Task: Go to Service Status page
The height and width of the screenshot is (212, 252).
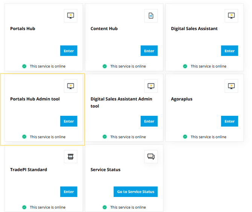Action: click(x=135, y=192)
